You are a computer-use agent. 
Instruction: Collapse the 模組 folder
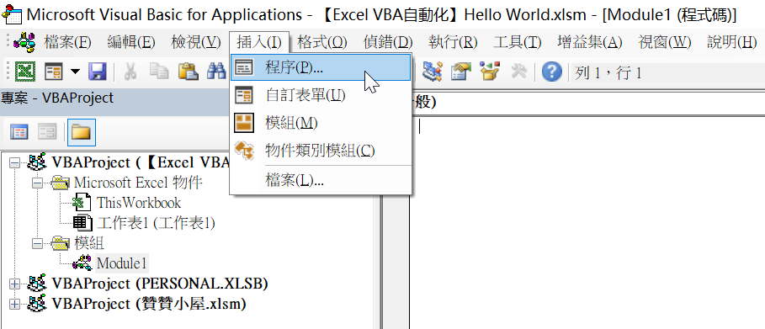[x=37, y=243]
